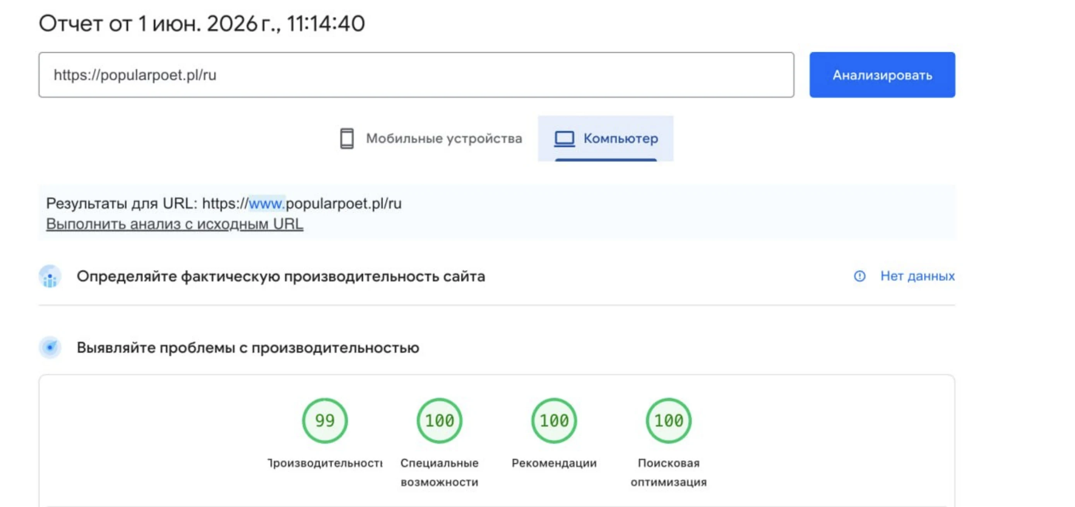Click the Поисковая оптимизация label
This screenshot has height=507, width=1075.
click(x=669, y=473)
